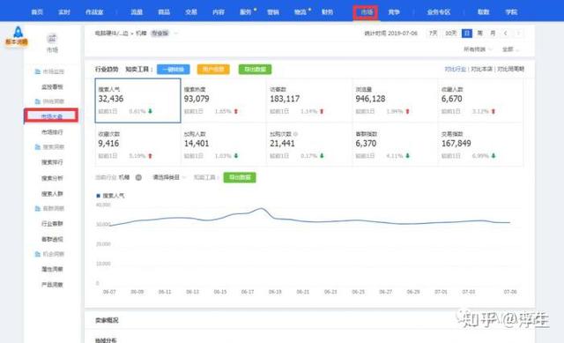Click the folder icon beside 机会洞察
Screen dimensions: 564x343
(37, 254)
